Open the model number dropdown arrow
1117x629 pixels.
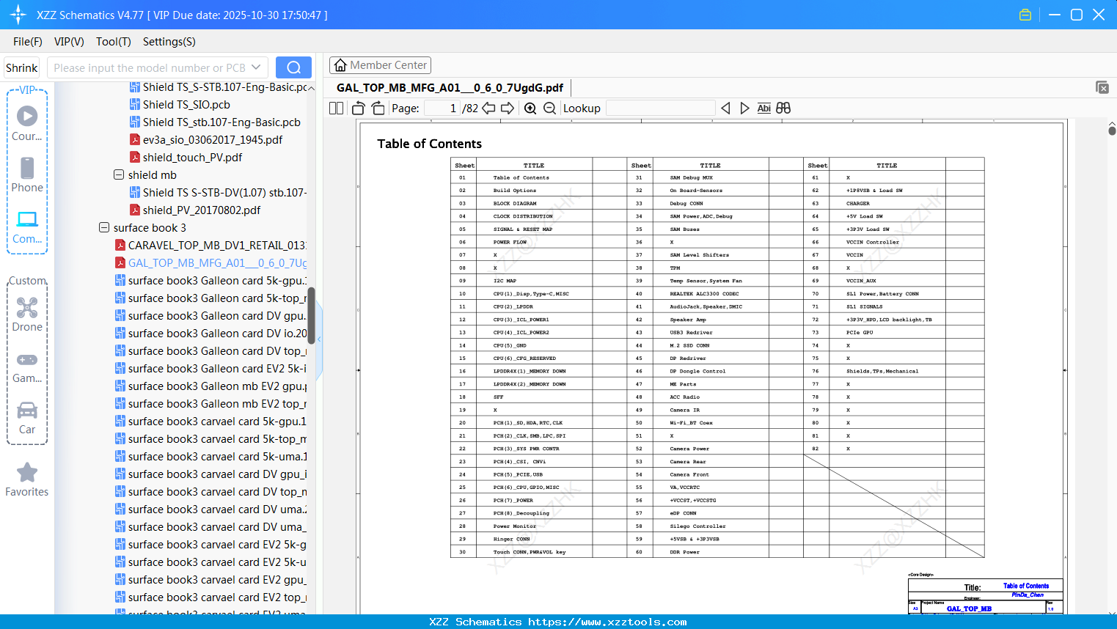click(x=256, y=67)
